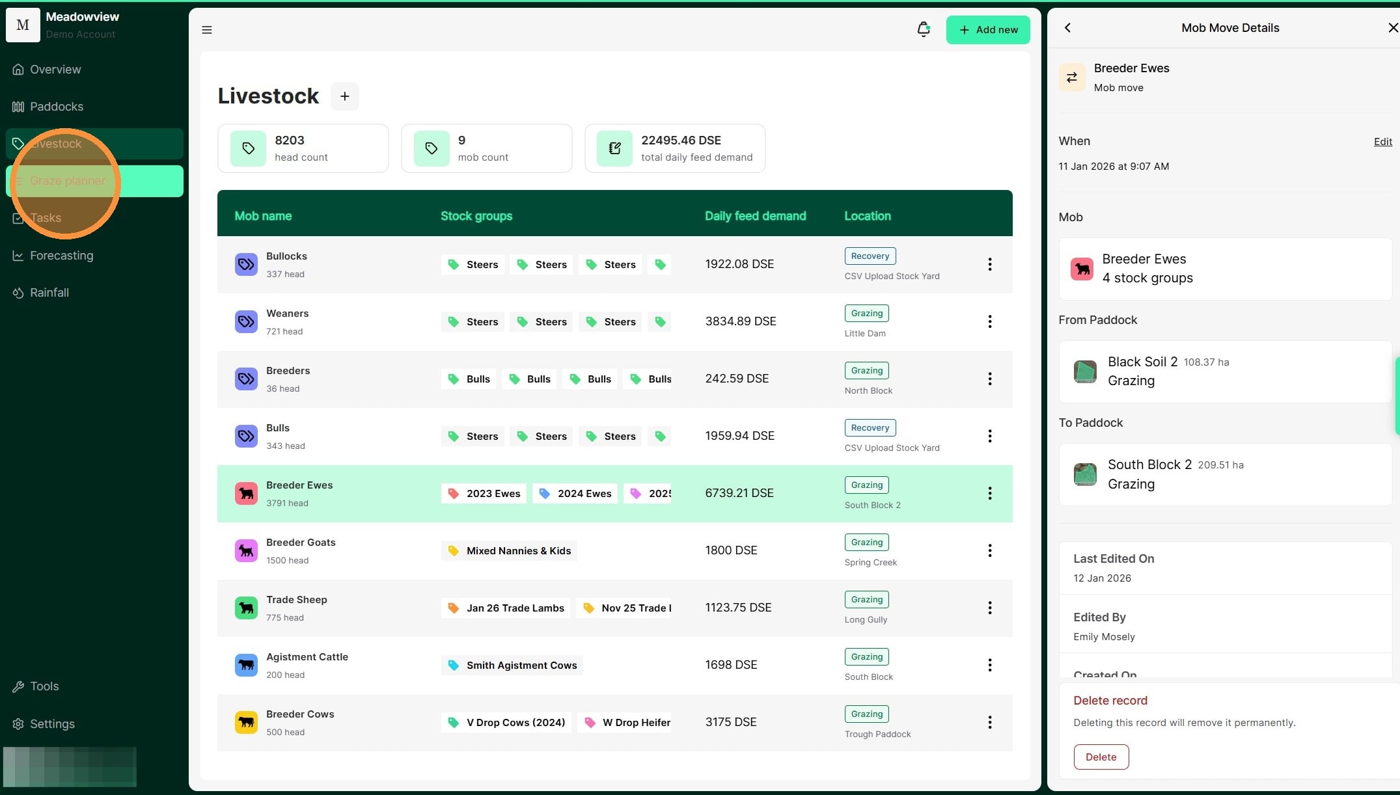
Task: Click the South Block 2 paddock thumbnail
Action: [x=1085, y=475]
